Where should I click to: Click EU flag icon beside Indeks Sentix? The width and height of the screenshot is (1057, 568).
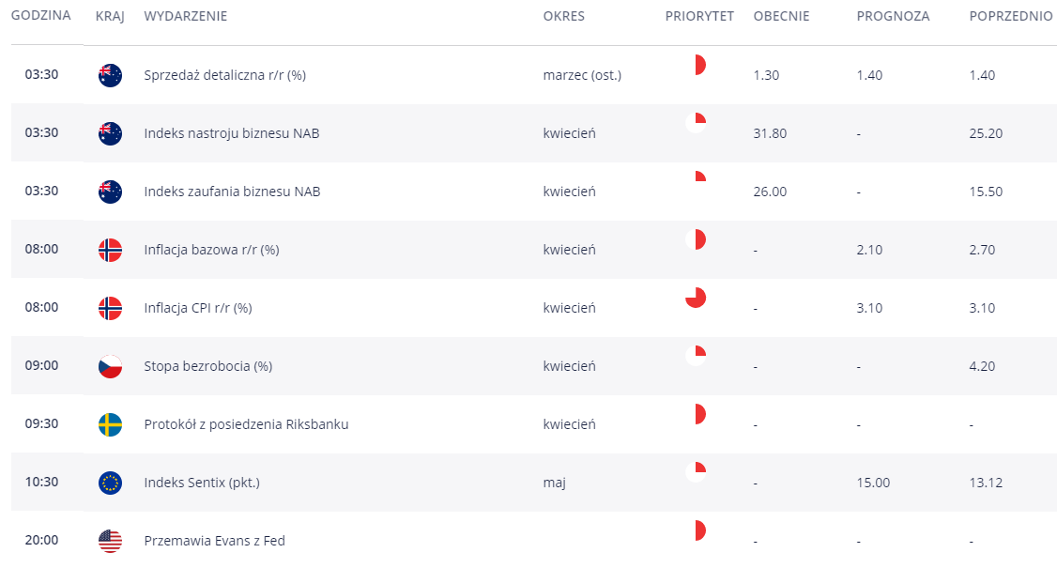[110, 483]
